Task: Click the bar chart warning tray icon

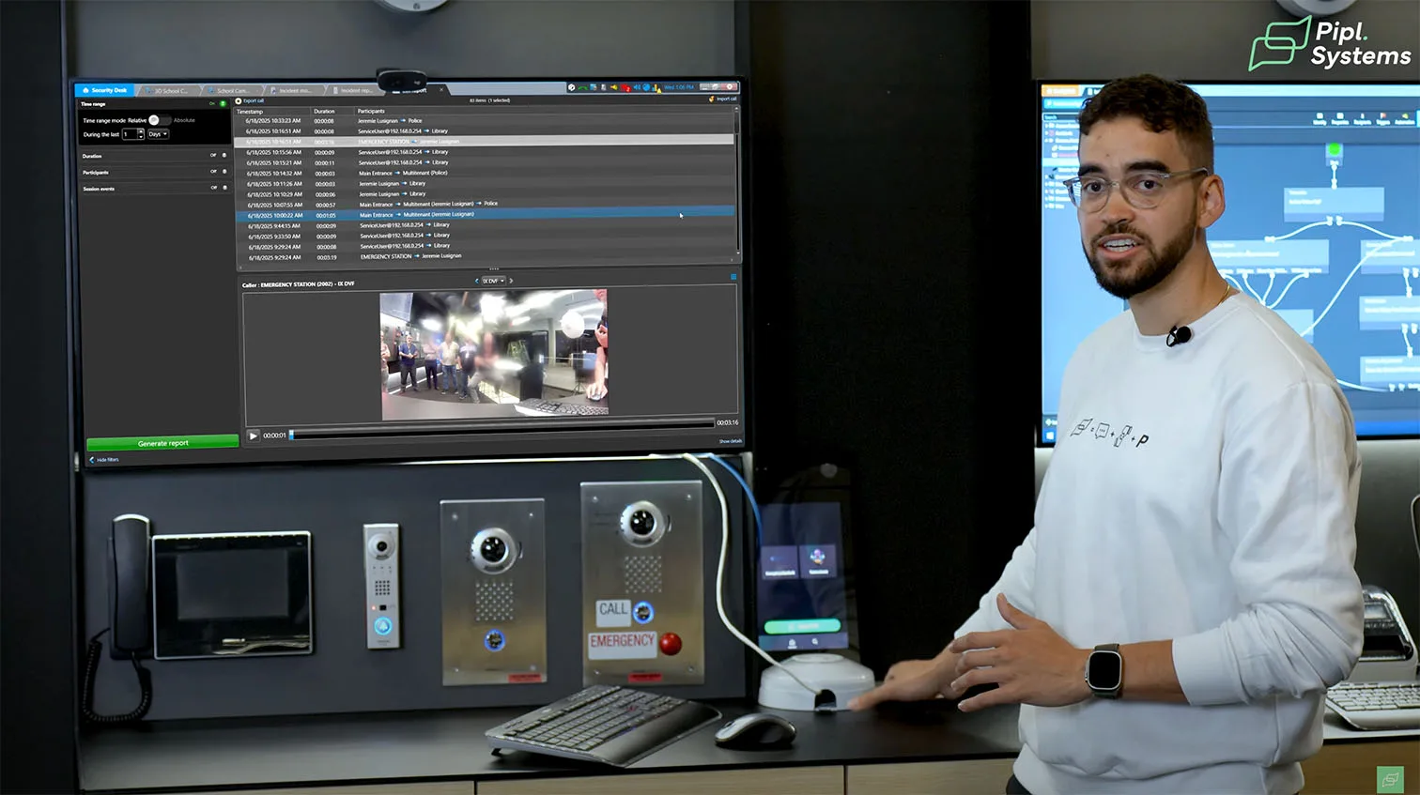Action: point(656,88)
